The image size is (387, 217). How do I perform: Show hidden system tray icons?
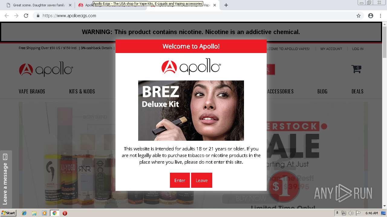(337, 213)
